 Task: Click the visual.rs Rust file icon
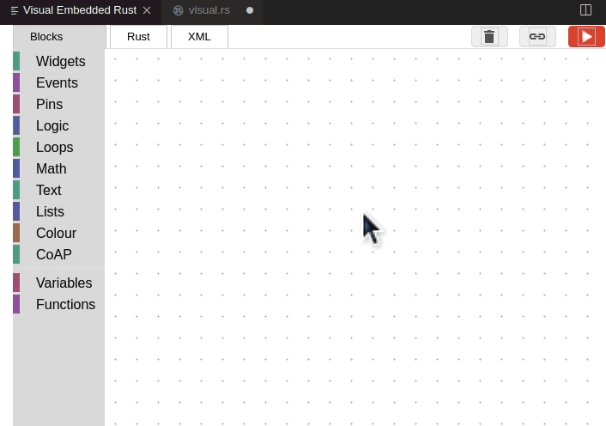178,10
